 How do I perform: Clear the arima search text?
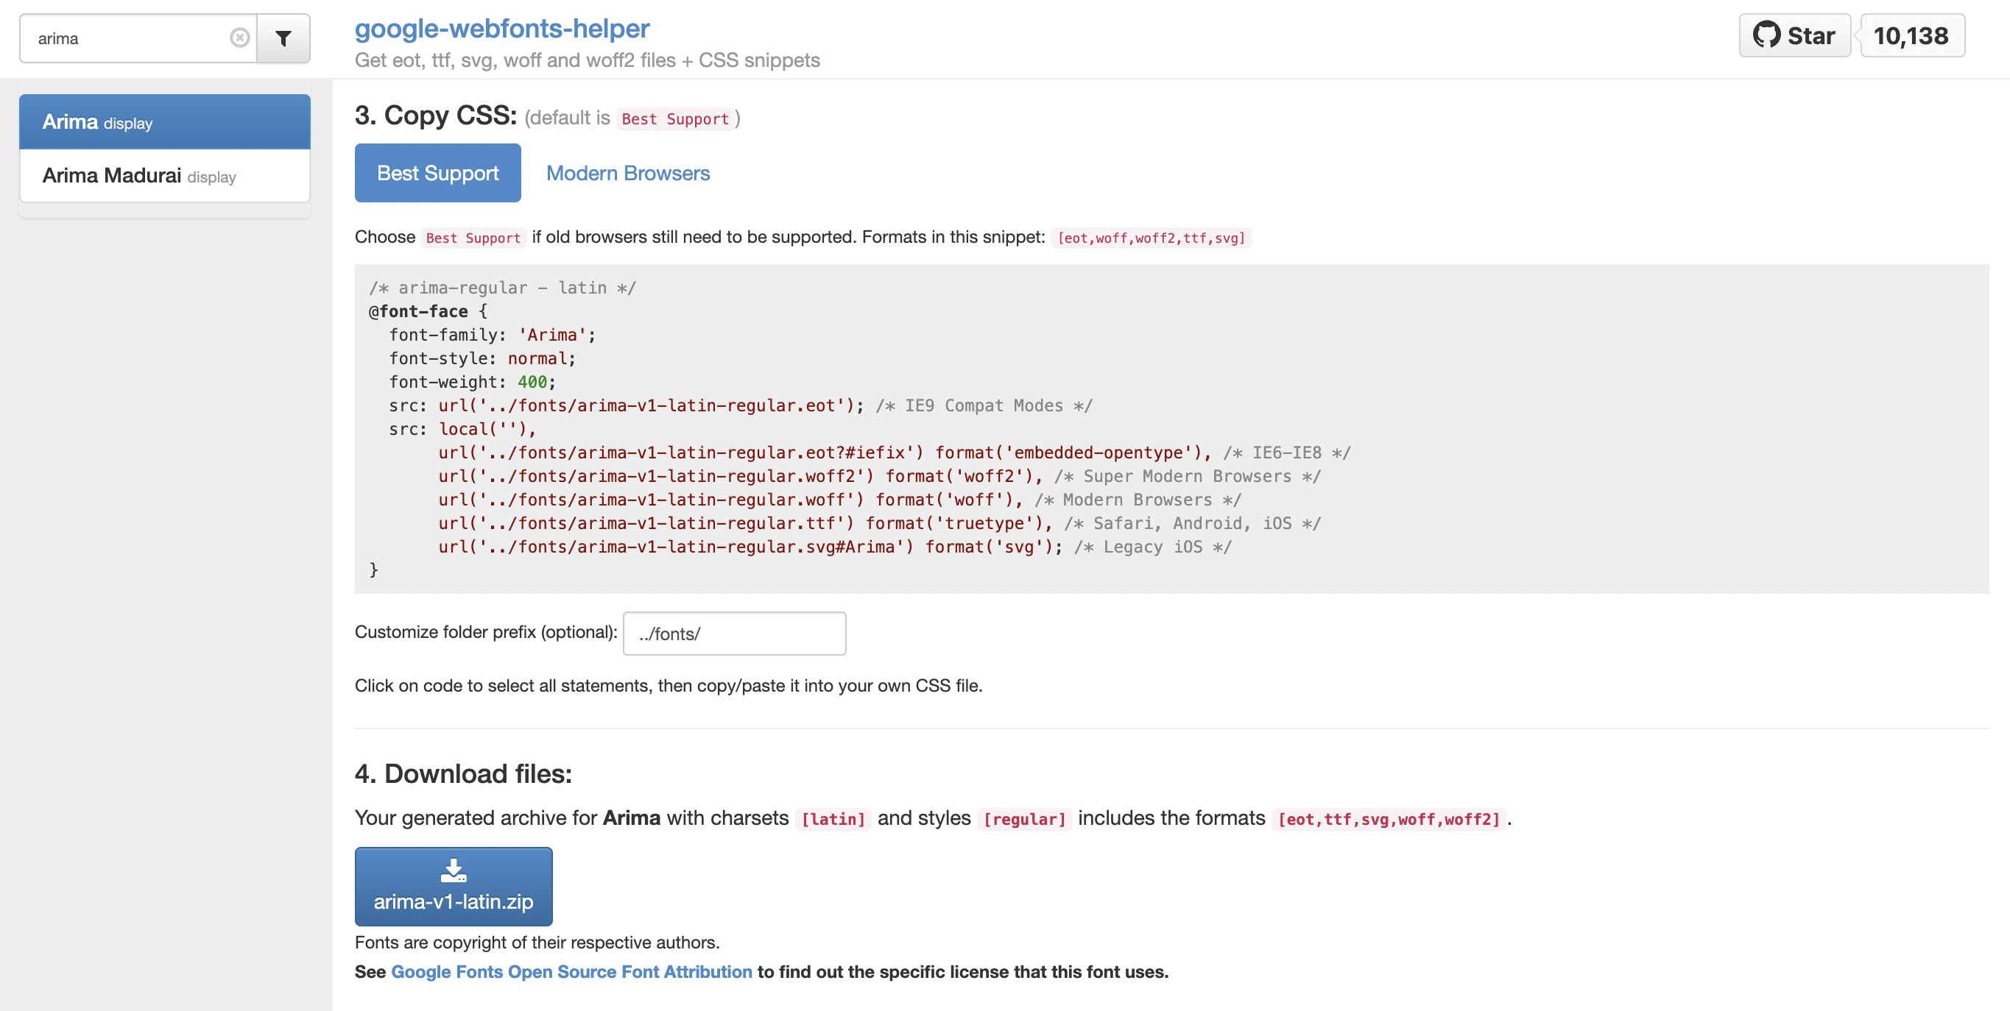[x=239, y=38]
